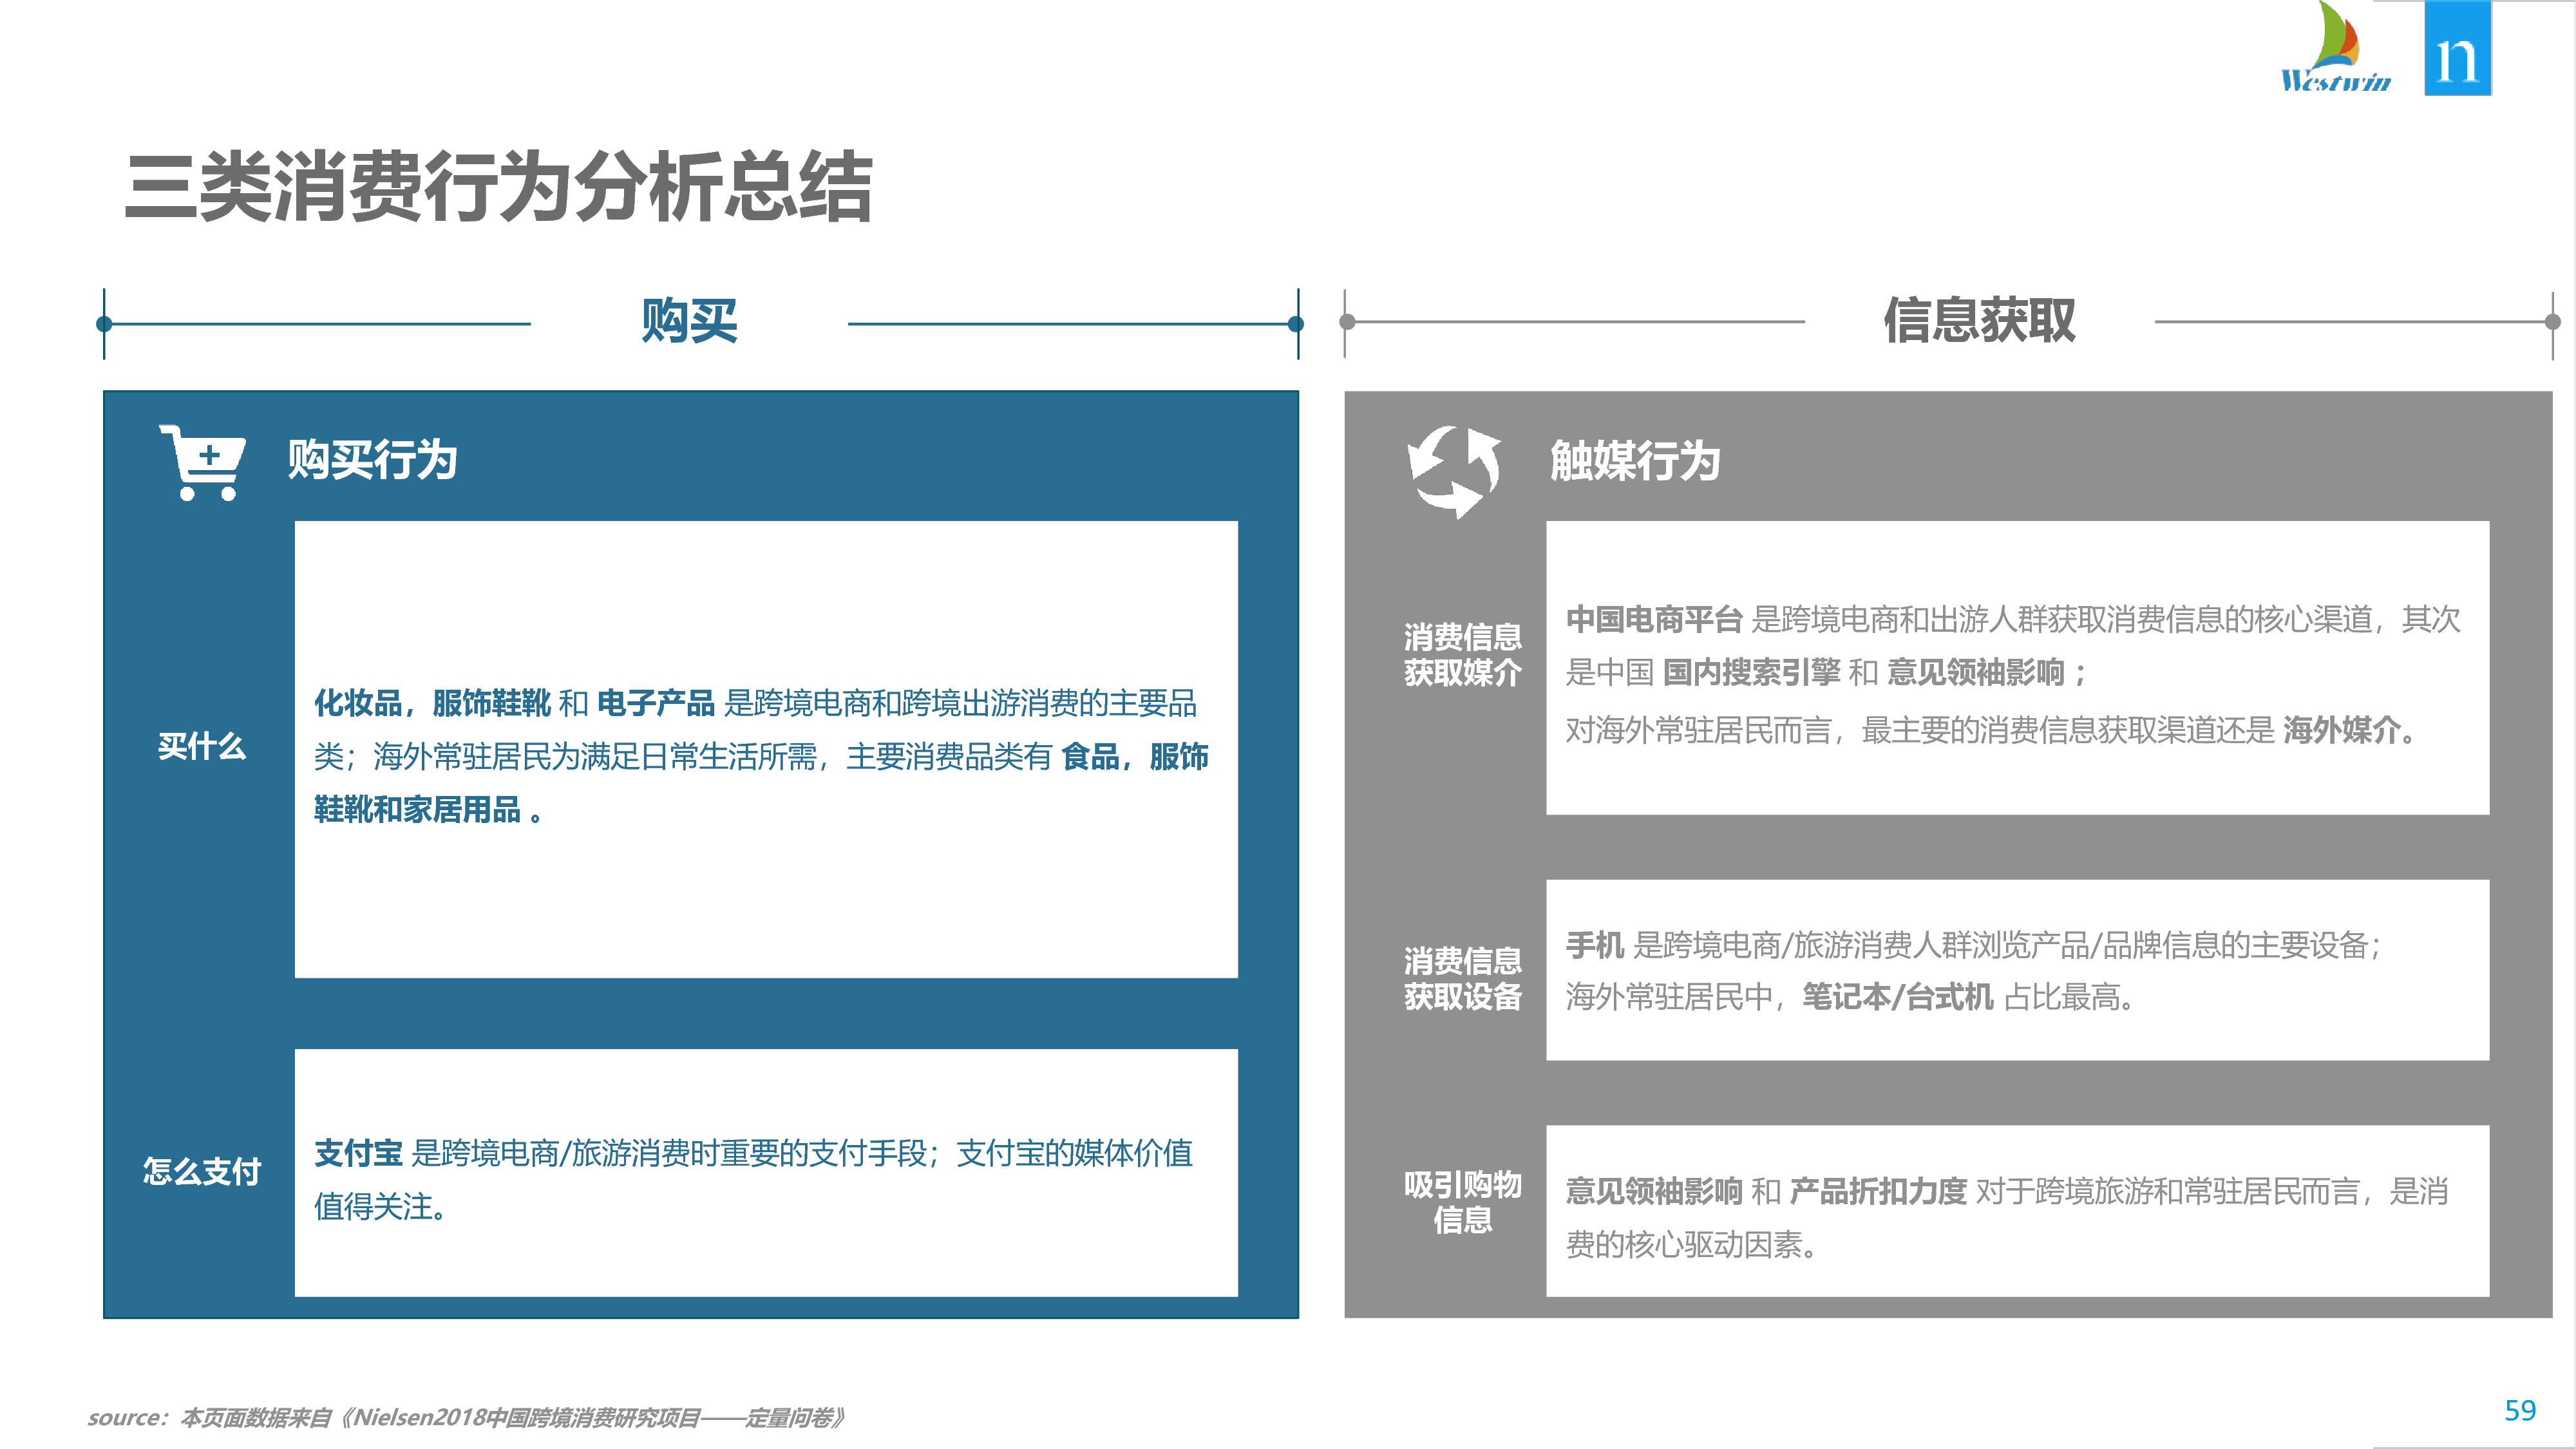The height and width of the screenshot is (1449, 2576).
Task: Click the 吸引购物信息 side label
Action: 1462,1202
